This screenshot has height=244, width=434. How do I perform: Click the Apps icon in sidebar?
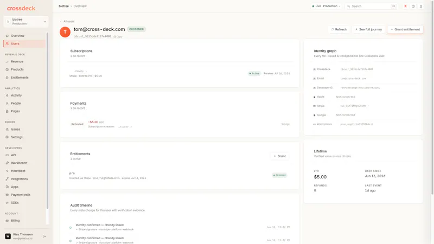(7, 187)
